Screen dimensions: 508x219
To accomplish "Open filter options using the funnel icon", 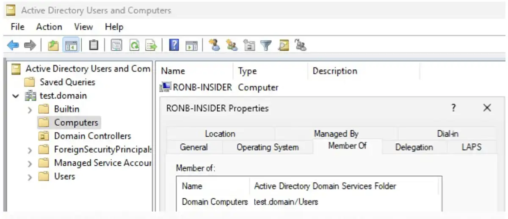I will [x=266, y=45].
